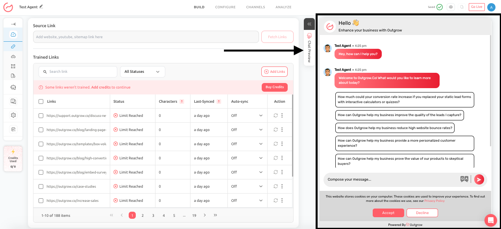
Task: Accept cookies in the chat preview
Action: click(x=388, y=213)
